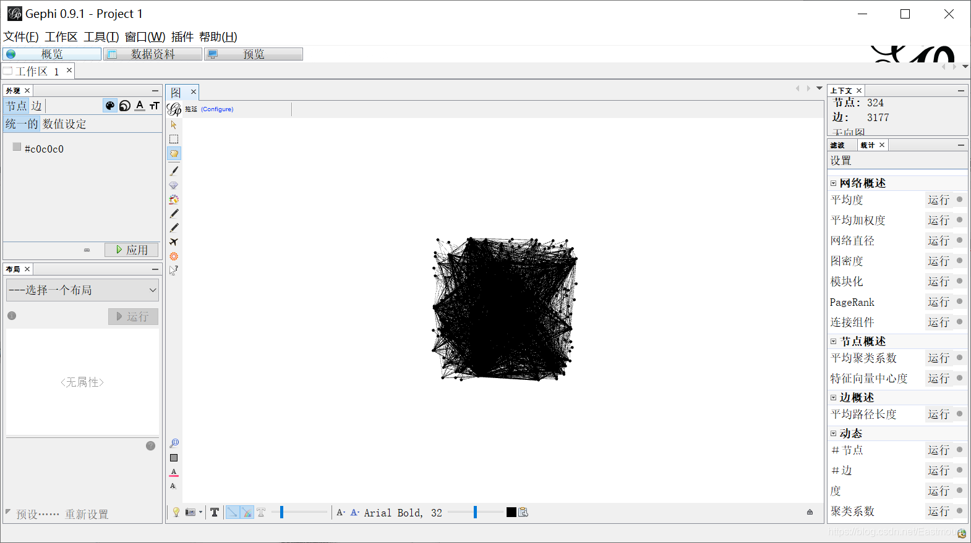Viewport: 971px width, 543px height.
Task: Select the label color A icon
Action: pos(140,106)
